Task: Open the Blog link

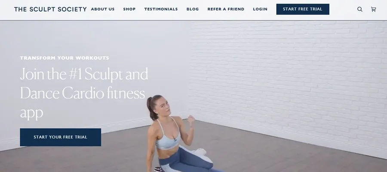Action: point(193,9)
